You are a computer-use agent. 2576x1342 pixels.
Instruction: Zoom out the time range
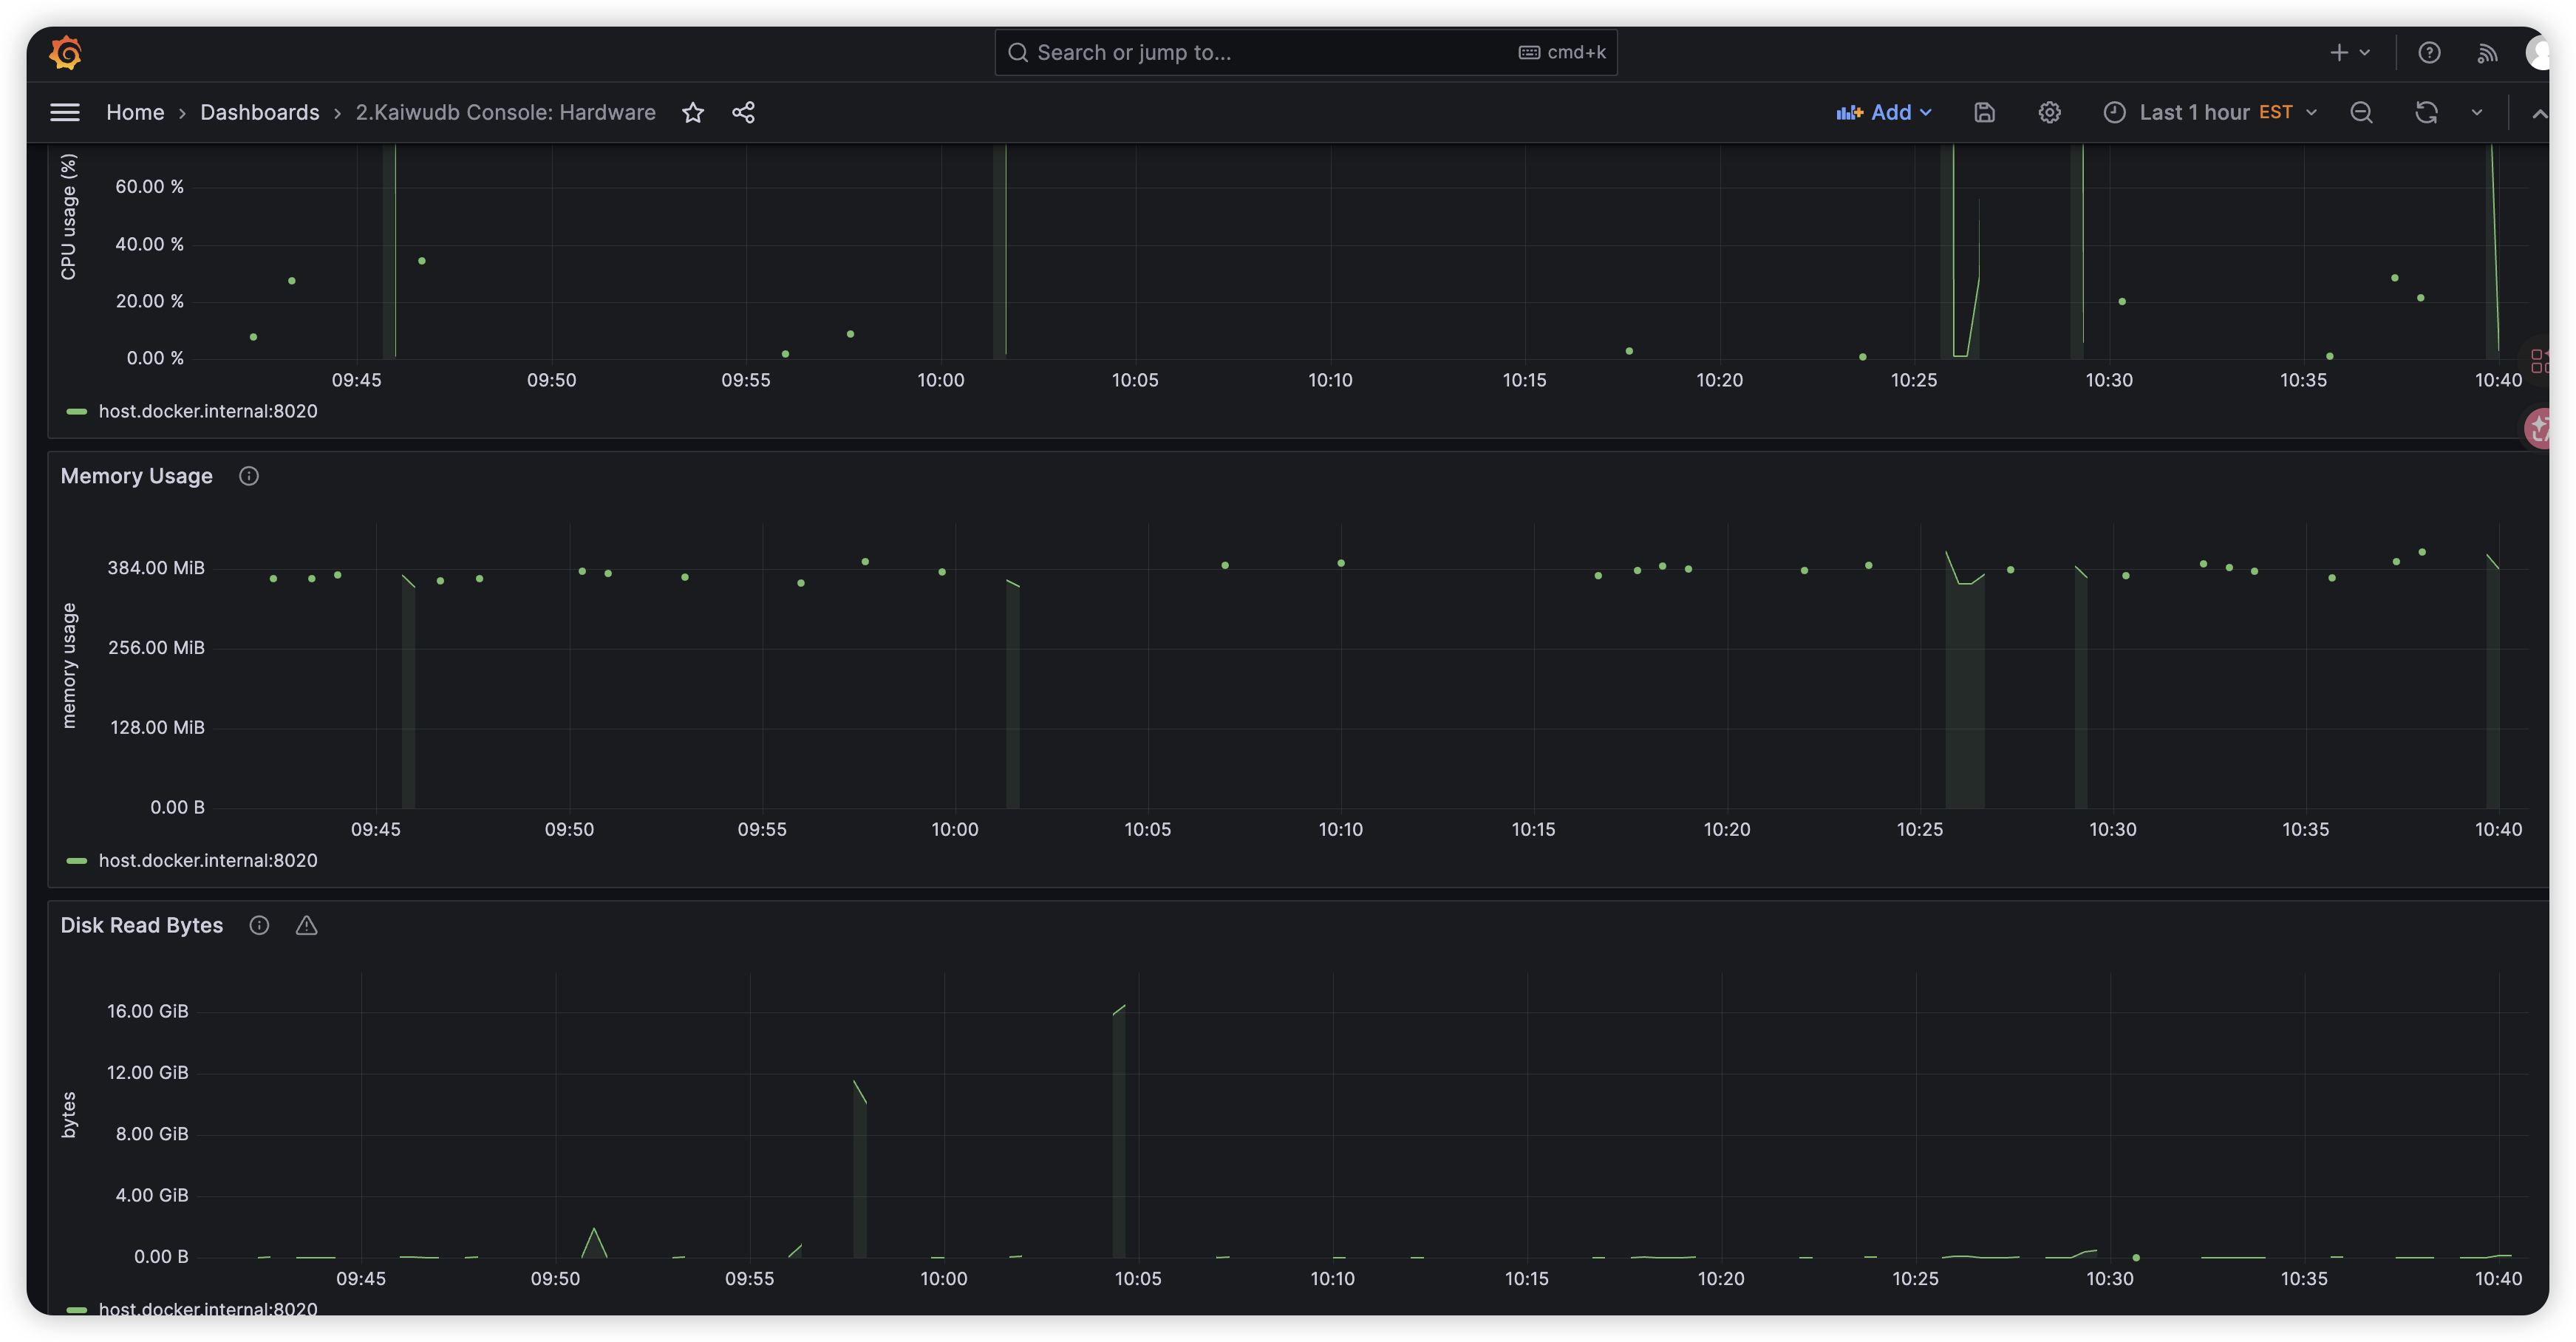pyautogui.click(x=2361, y=112)
